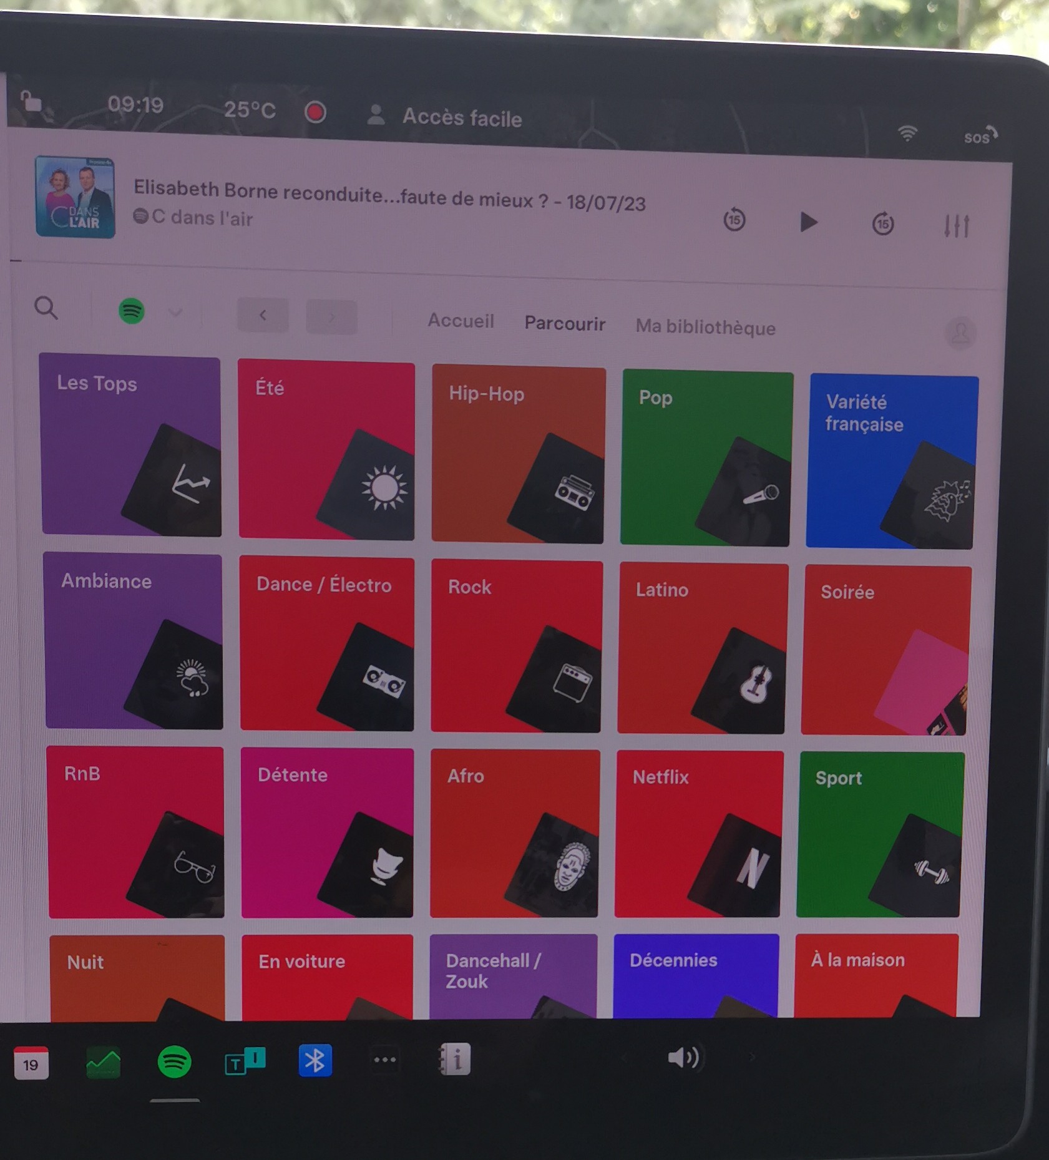Open the Décennies category tile

(x=696, y=976)
